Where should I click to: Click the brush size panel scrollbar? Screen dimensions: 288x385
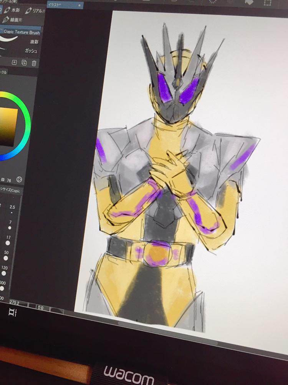15,243
